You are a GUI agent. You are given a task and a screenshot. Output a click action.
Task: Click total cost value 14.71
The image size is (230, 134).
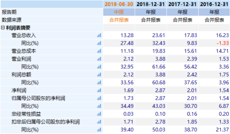(x=222, y=51)
